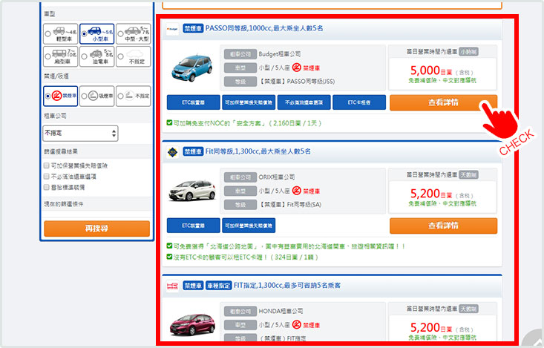Choose the 吸煙車 smoking car filter

click(x=96, y=96)
